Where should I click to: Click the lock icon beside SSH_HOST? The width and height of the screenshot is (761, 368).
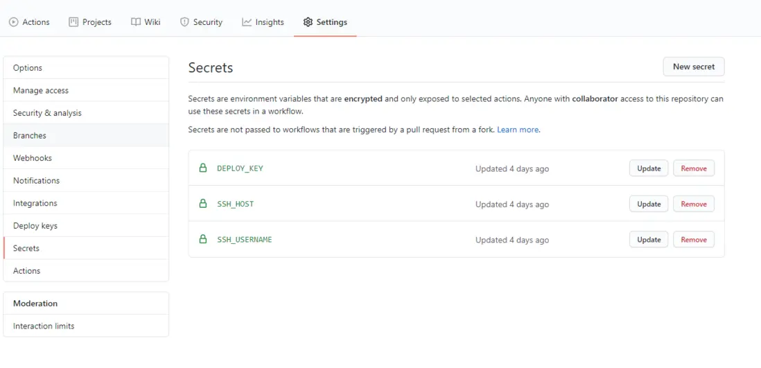click(203, 204)
